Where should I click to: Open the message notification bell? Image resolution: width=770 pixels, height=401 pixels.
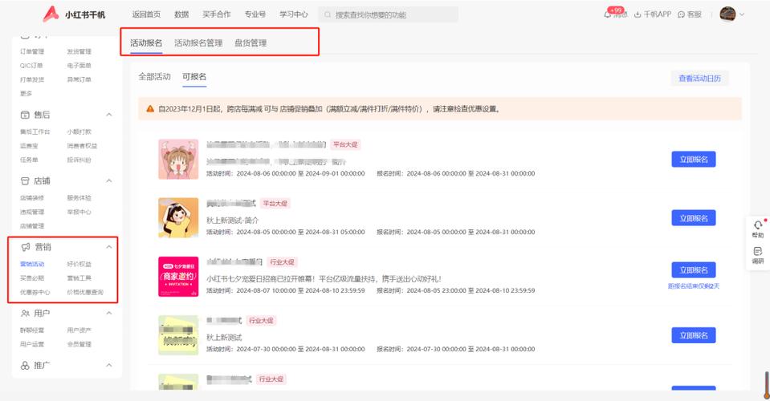click(608, 14)
